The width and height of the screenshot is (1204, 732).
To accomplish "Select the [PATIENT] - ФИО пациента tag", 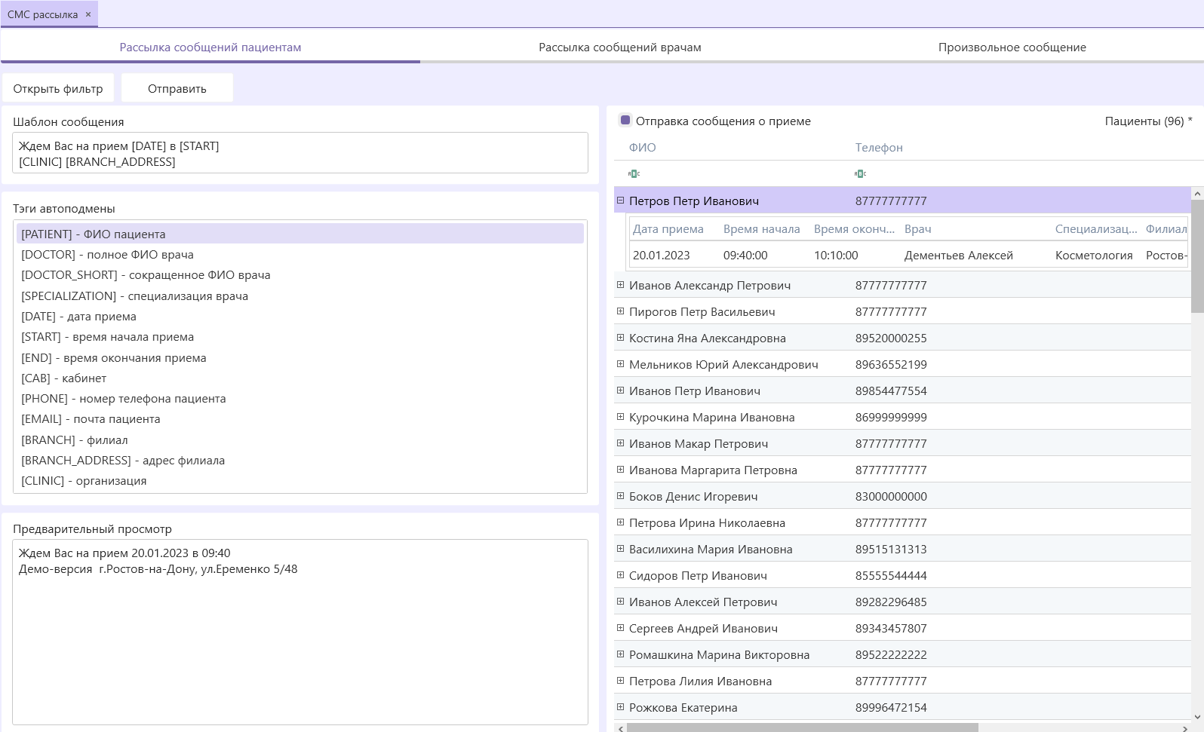I will (x=300, y=234).
